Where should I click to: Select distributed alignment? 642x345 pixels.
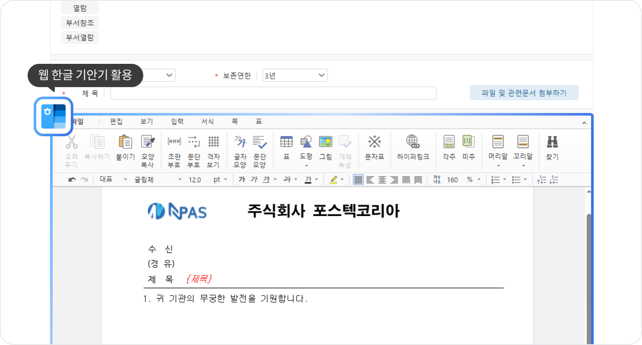pos(406,180)
